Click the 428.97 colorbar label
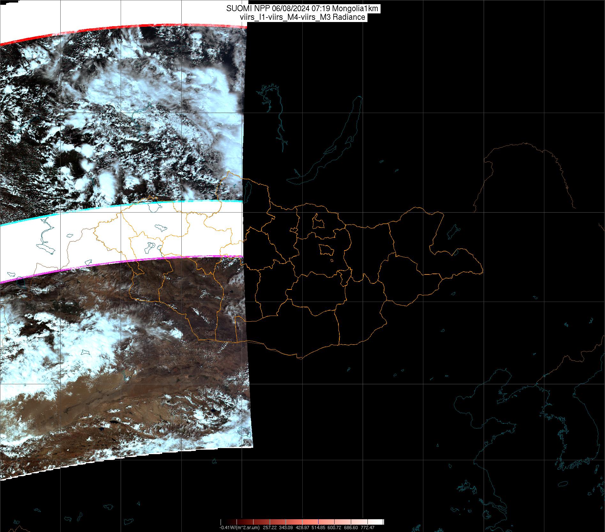 pos(302,528)
